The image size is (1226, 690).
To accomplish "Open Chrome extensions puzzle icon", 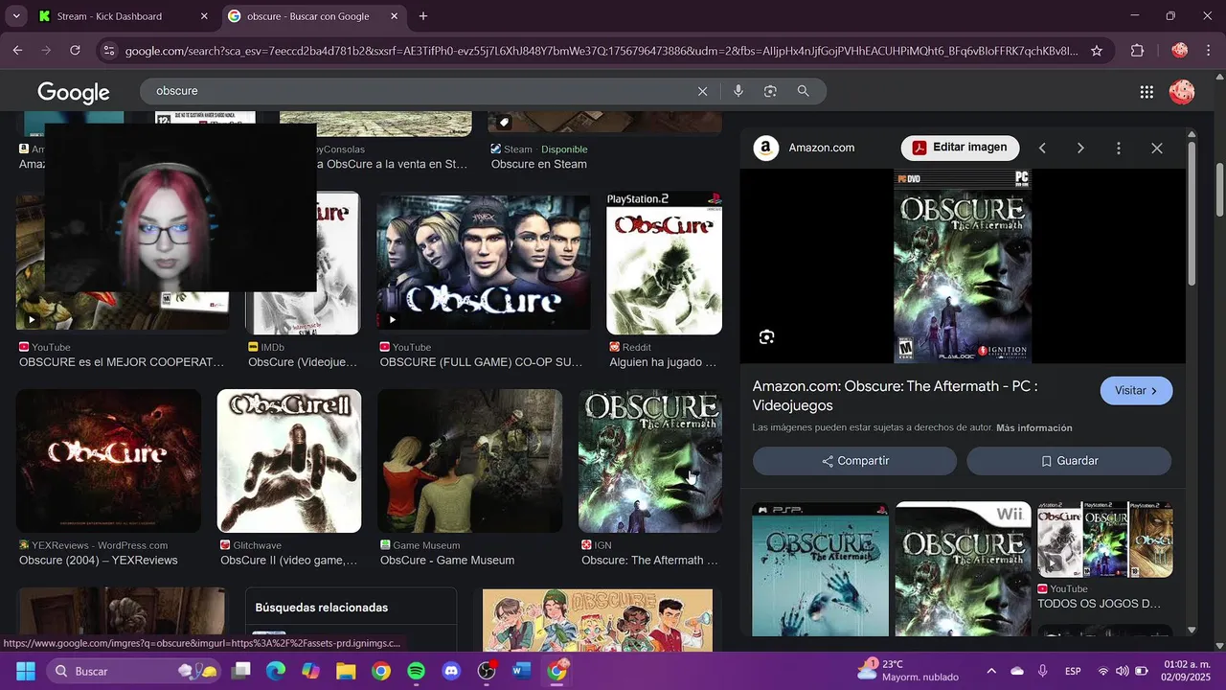I will pyautogui.click(x=1138, y=51).
